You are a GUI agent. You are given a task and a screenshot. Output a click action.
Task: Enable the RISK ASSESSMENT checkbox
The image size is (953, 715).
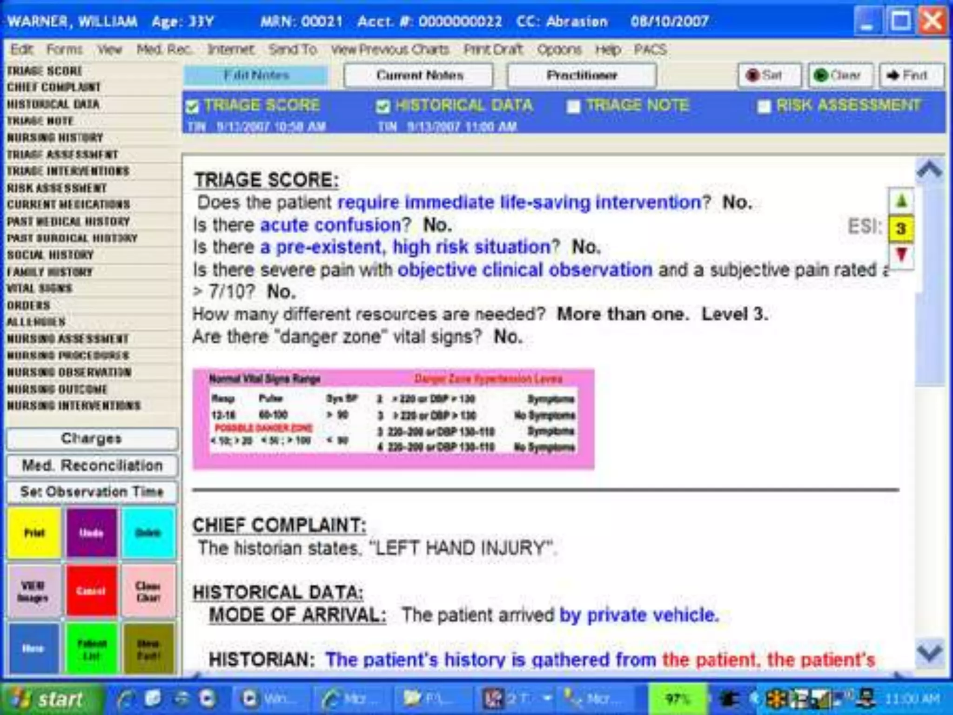764,107
